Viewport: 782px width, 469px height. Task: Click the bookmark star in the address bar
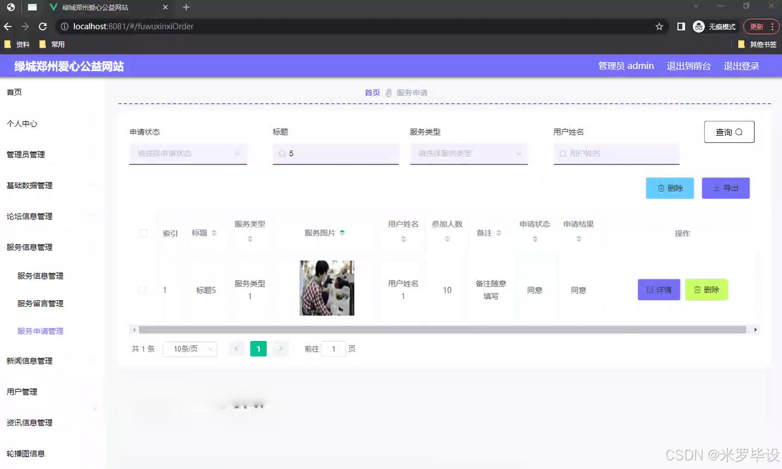coord(659,26)
